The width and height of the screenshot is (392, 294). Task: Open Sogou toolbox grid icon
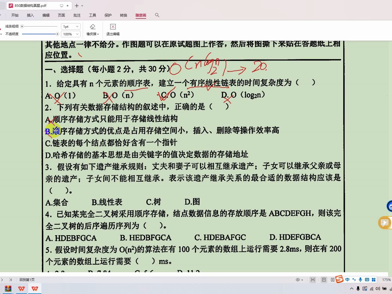[x=373, y=280]
